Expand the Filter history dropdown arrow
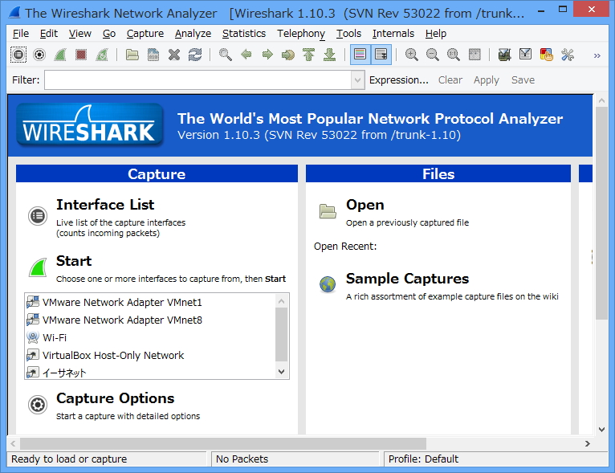Screen dimensions: 615x473 click(x=358, y=80)
